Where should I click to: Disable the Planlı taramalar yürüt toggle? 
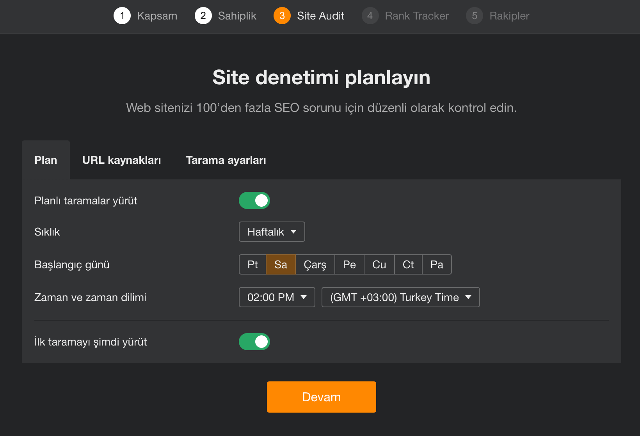tap(254, 200)
